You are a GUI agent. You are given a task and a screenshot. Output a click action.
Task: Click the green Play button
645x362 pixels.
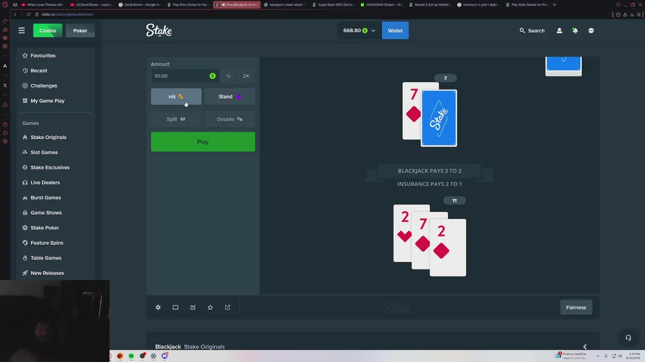tap(203, 142)
